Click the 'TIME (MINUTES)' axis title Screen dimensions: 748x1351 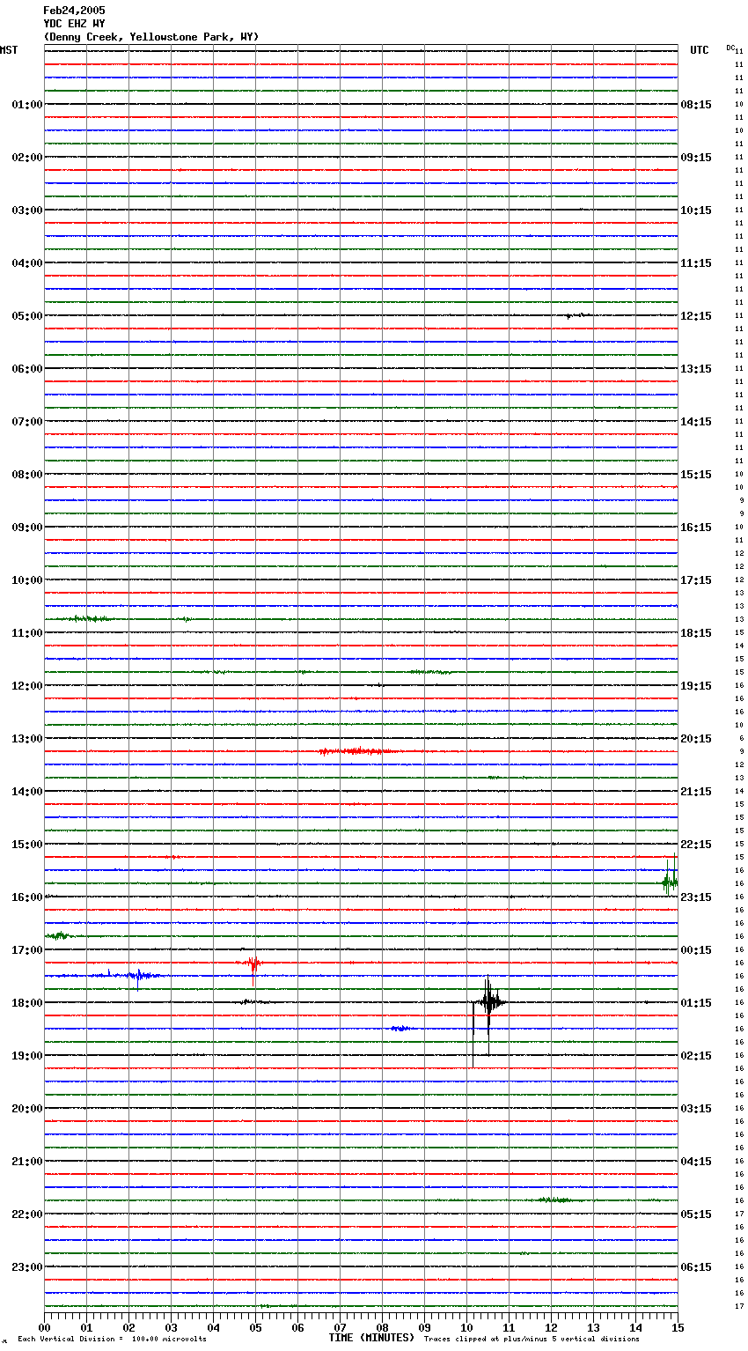coord(371,1338)
